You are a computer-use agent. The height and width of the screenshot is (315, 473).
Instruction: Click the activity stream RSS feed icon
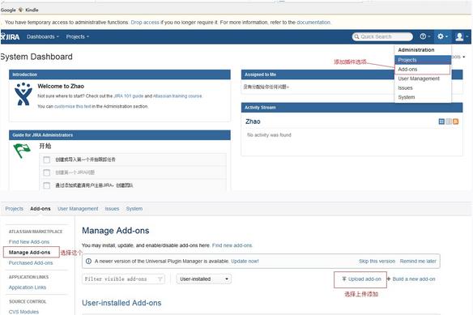click(455, 121)
